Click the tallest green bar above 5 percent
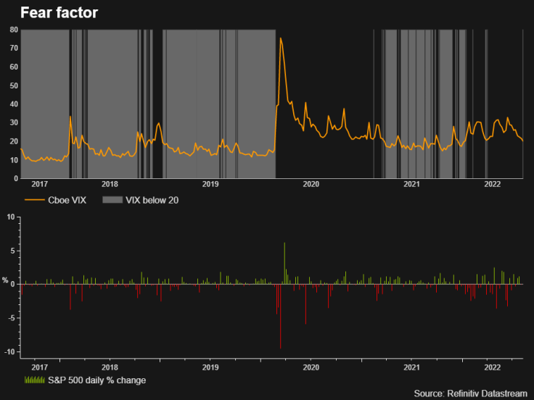 pos(284,263)
